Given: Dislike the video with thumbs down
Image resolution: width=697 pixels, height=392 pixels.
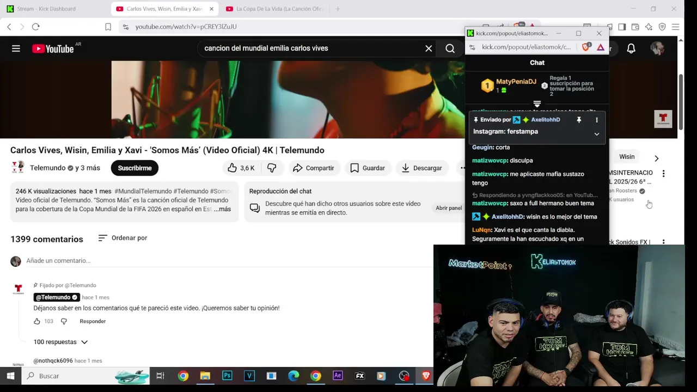Looking at the screenshot, I should [x=272, y=168].
